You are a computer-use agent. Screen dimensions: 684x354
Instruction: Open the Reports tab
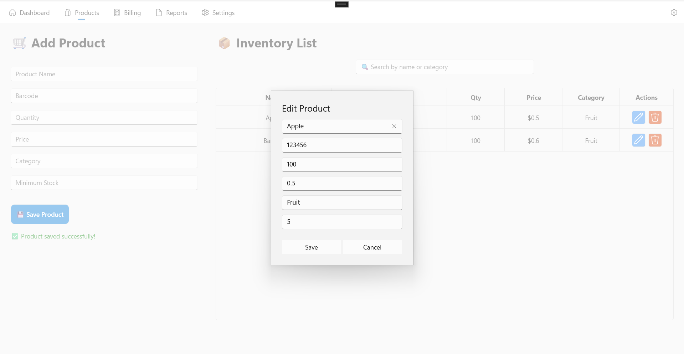[x=171, y=13]
